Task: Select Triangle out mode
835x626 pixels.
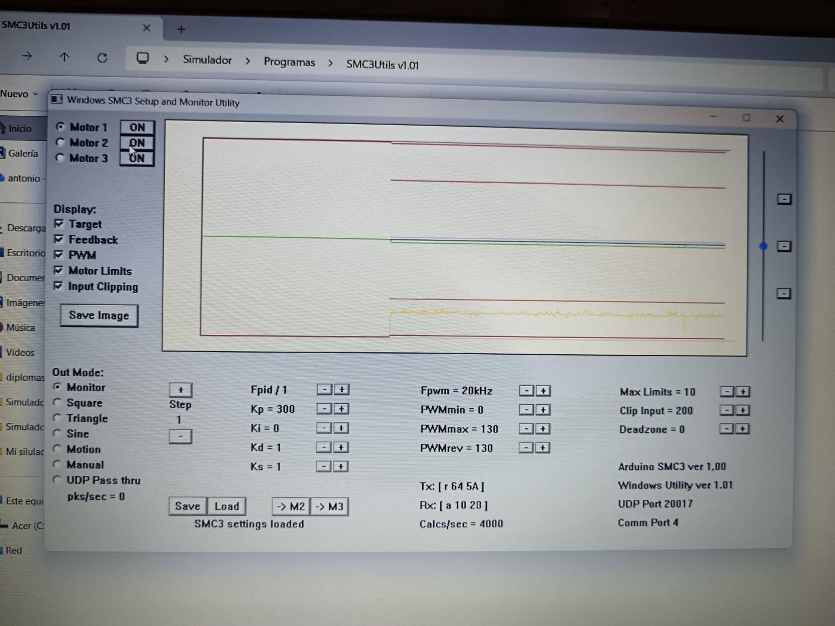Action: [57, 418]
